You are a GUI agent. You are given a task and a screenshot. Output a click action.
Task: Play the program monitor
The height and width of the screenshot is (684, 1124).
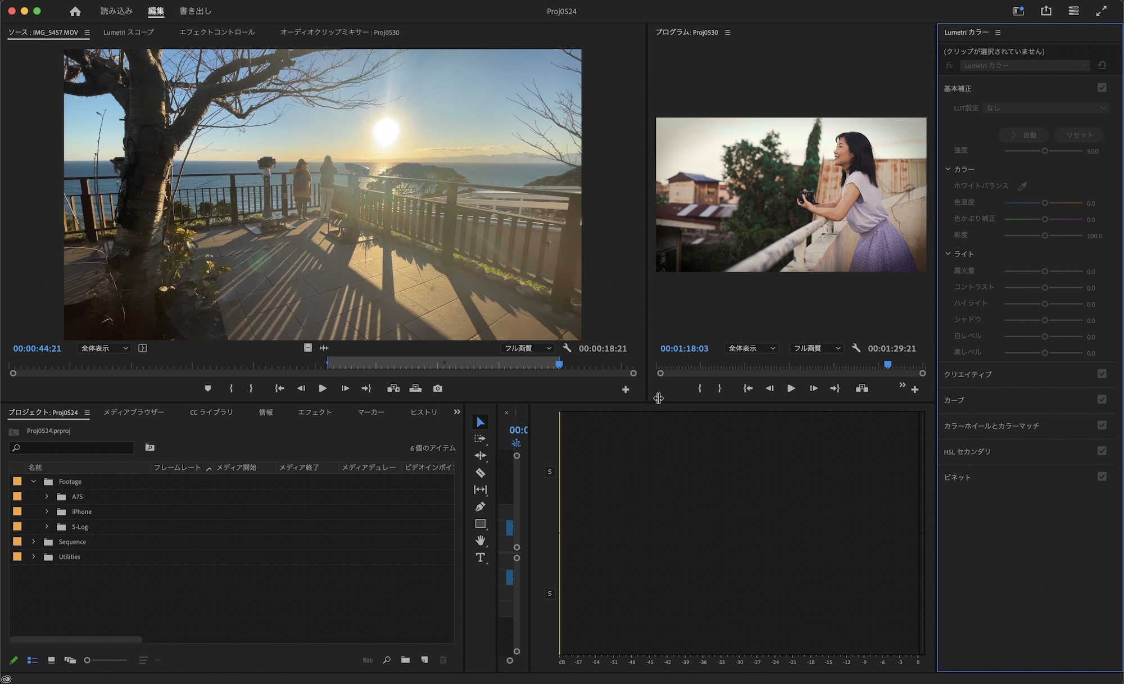tap(791, 388)
